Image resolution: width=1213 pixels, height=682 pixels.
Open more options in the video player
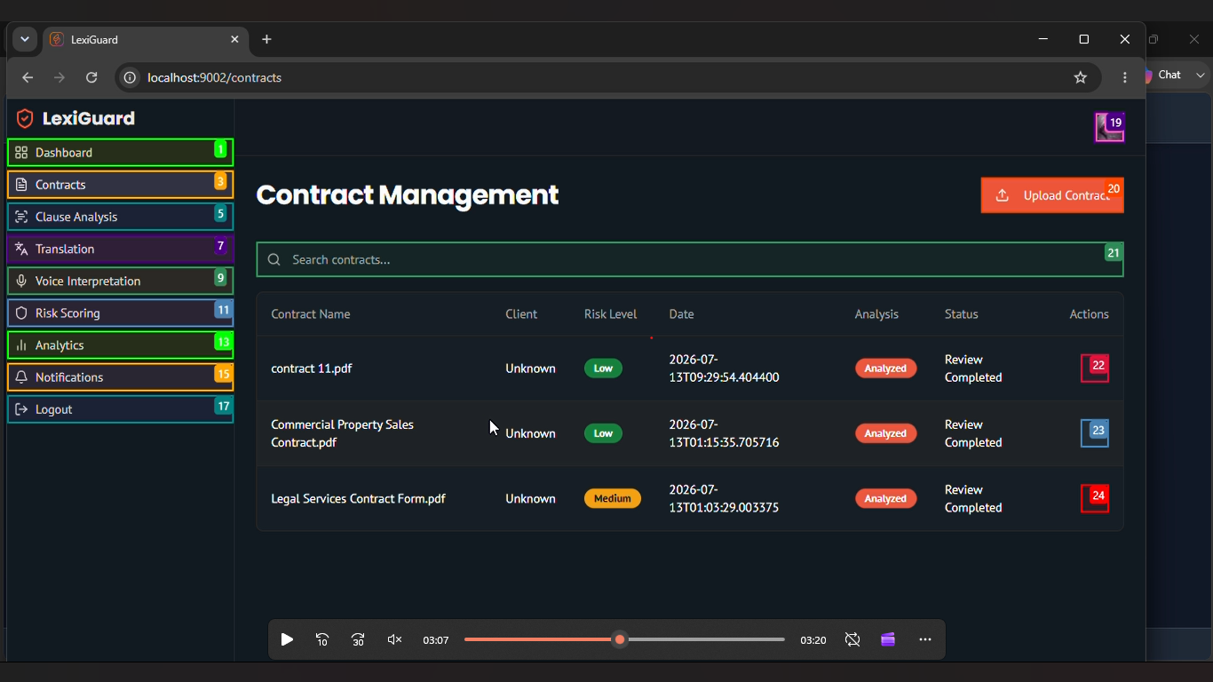[x=924, y=639]
